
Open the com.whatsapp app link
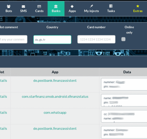click(x=55, y=113)
